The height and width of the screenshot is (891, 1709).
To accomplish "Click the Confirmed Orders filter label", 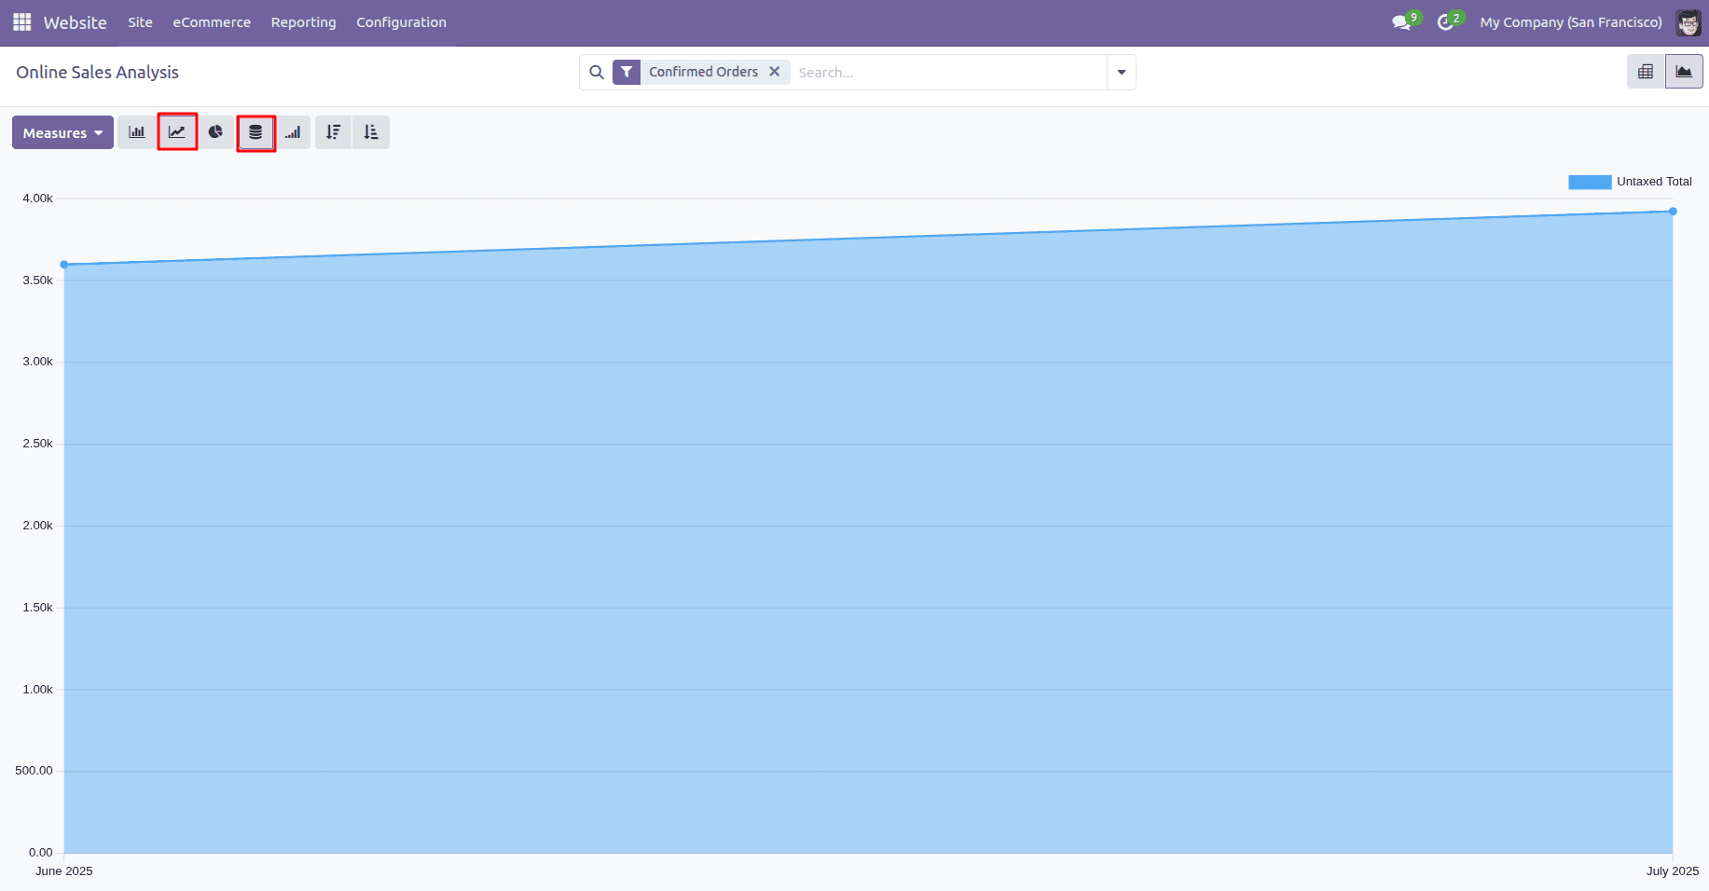I will (703, 72).
